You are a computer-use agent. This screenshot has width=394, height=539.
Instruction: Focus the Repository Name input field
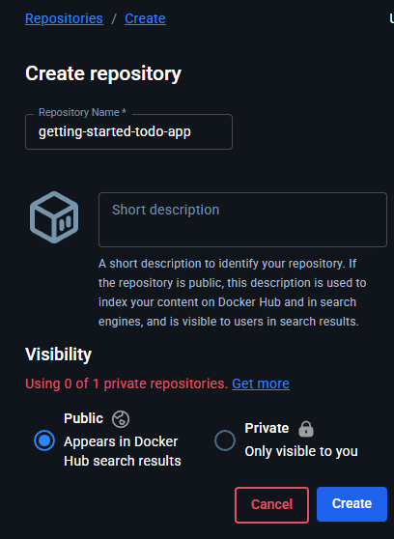129,132
